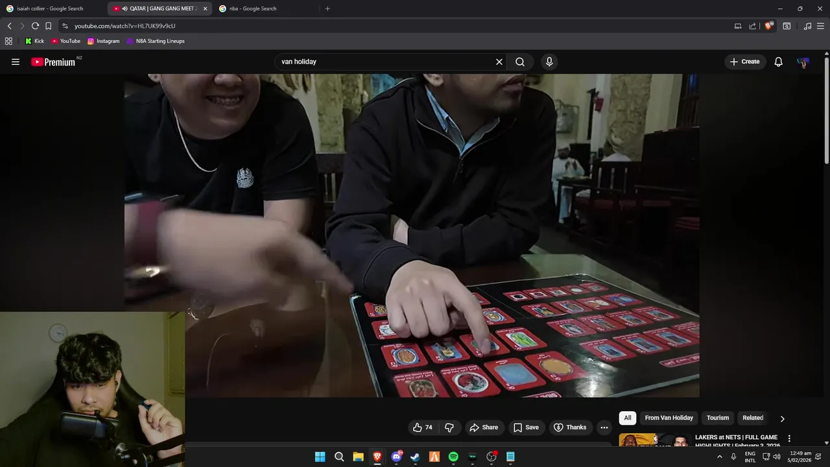This screenshot has width=830, height=467.
Task: Select the 'From Van Holiday' chip
Action: click(x=669, y=418)
